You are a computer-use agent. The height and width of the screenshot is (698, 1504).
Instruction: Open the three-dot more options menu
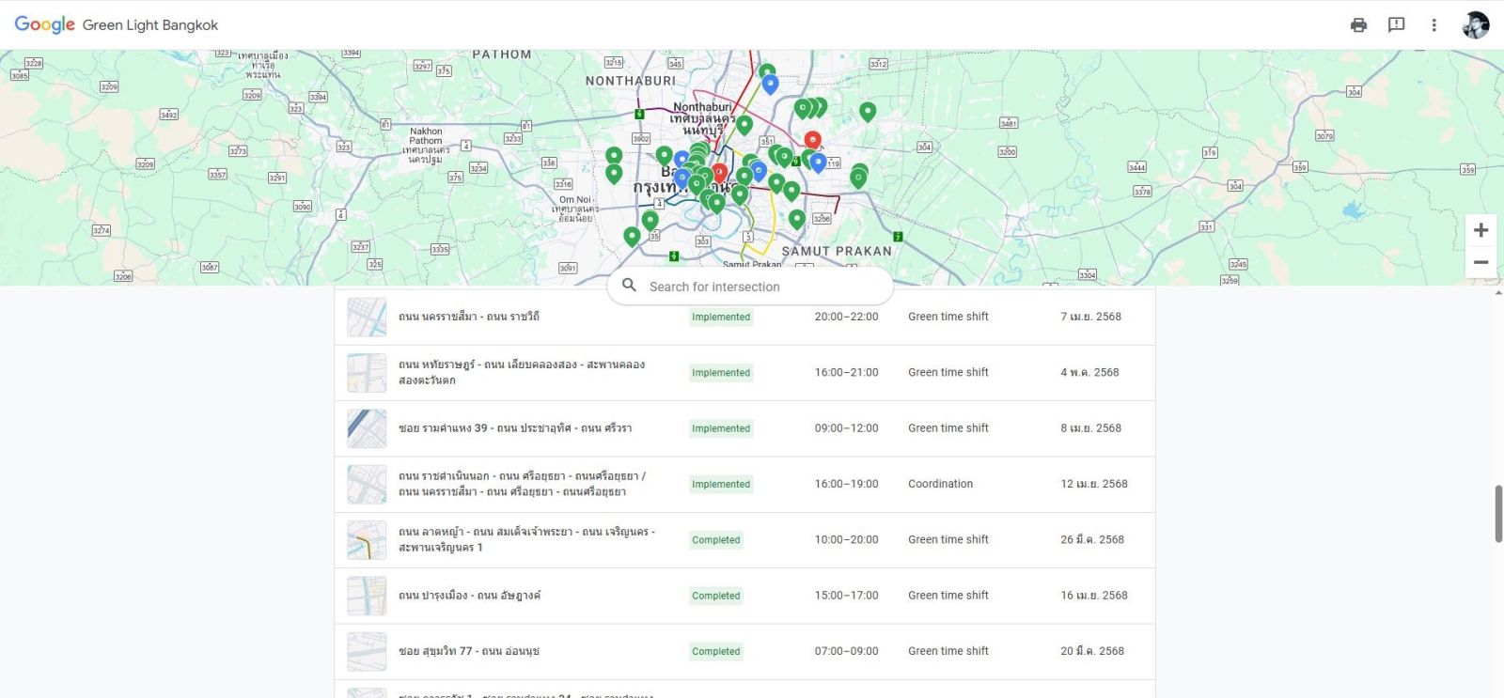1433,25
